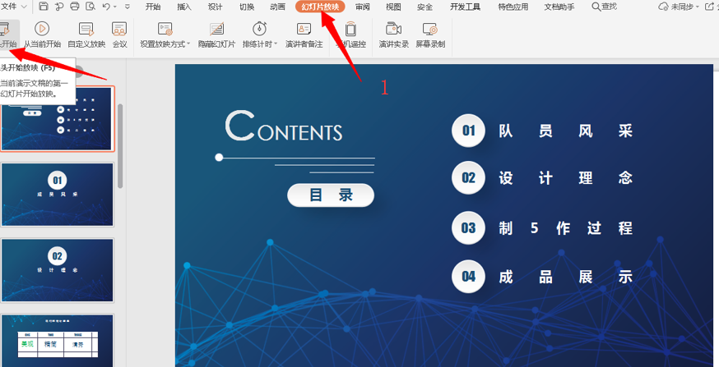Switch to the 审阅 tab
The width and height of the screenshot is (719, 367).
click(x=362, y=7)
